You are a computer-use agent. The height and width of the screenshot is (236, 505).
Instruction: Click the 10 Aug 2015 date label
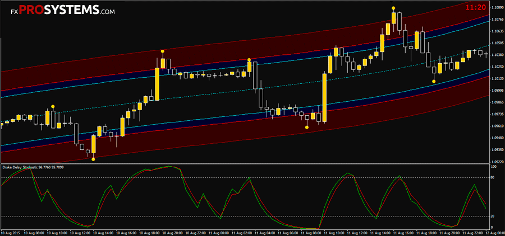12,232
